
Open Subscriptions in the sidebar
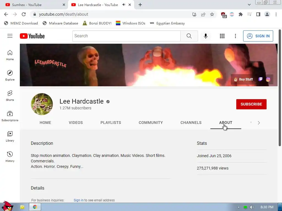[x=10, y=116]
